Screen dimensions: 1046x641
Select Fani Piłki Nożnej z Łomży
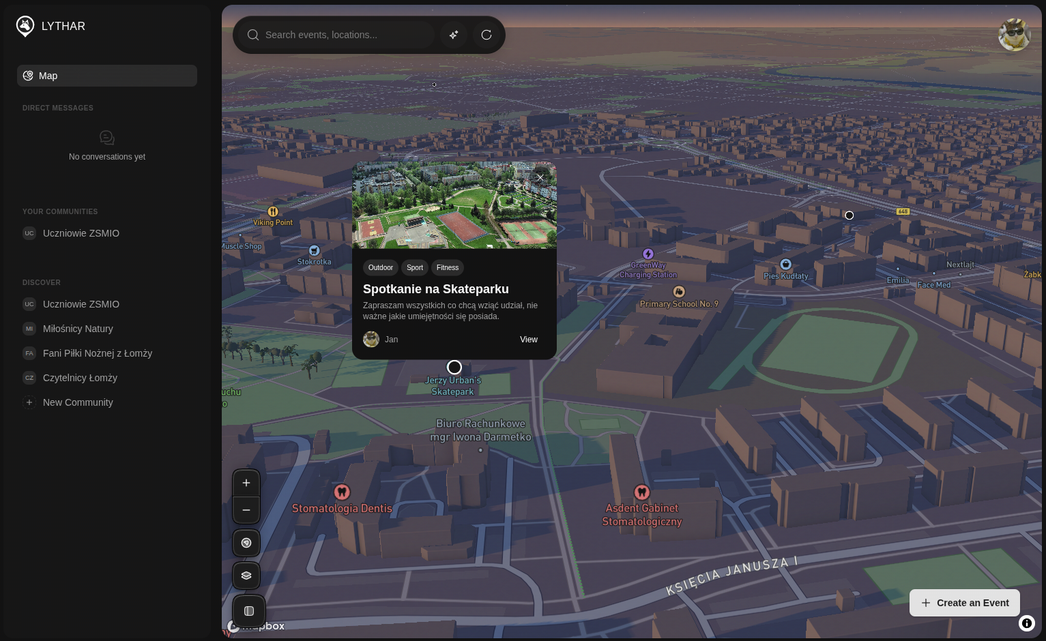point(97,353)
